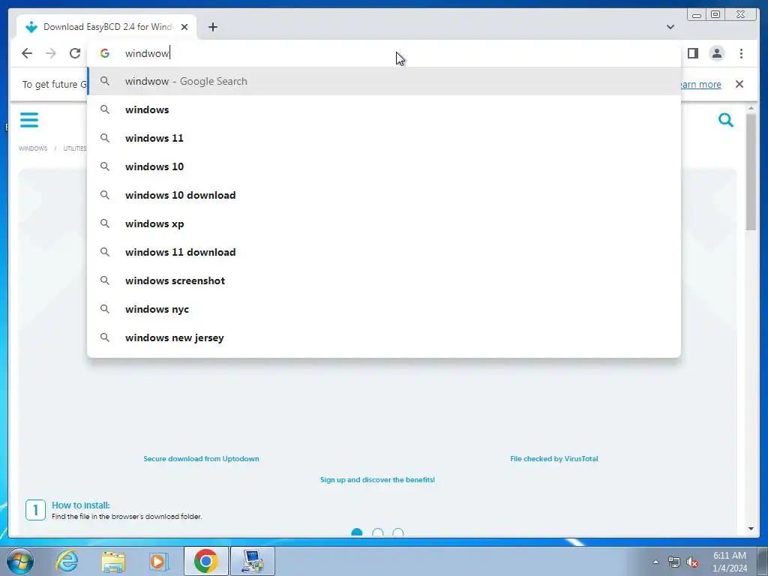768x576 pixels.
Task: Open the Chrome three-dot menu
Action: click(741, 53)
